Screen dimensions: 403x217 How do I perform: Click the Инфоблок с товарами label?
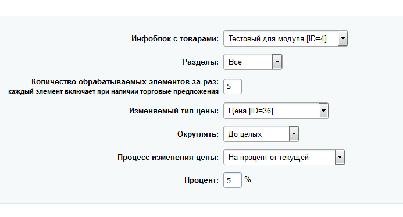pyautogui.click(x=175, y=38)
